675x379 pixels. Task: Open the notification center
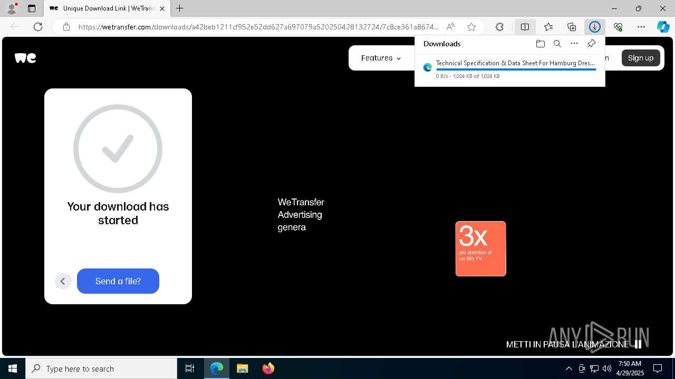pos(658,368)
